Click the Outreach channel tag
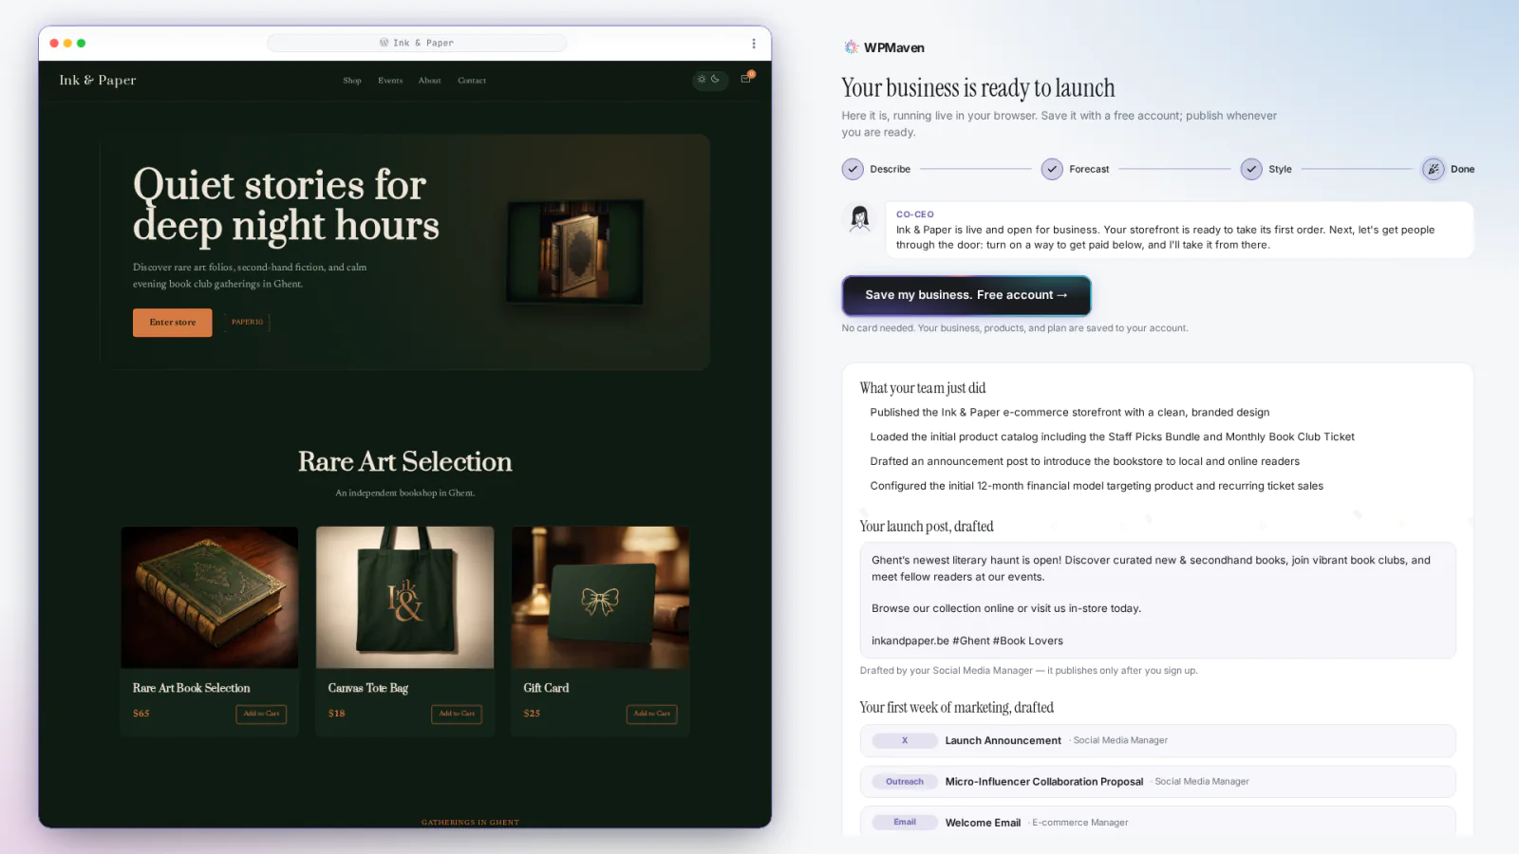This screenshot has width=1519, height=854. click(x=905, y=782)
